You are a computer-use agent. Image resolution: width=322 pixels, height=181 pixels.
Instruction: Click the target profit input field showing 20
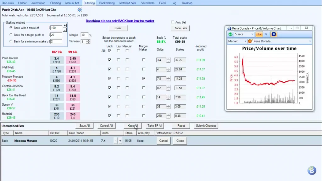pos(56,35)
